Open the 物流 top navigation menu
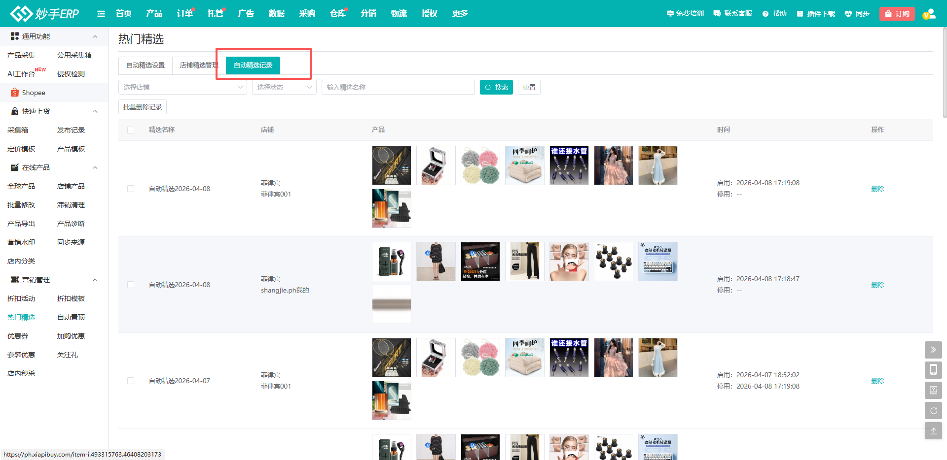 click(399, 13)
